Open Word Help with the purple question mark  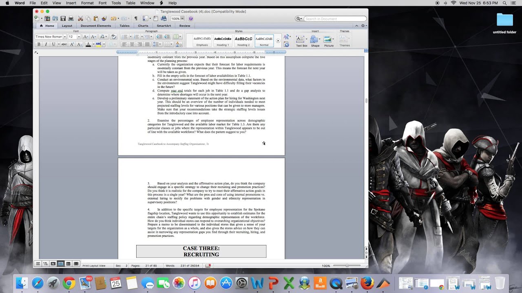pyautogui.click(x=191, y=19)
